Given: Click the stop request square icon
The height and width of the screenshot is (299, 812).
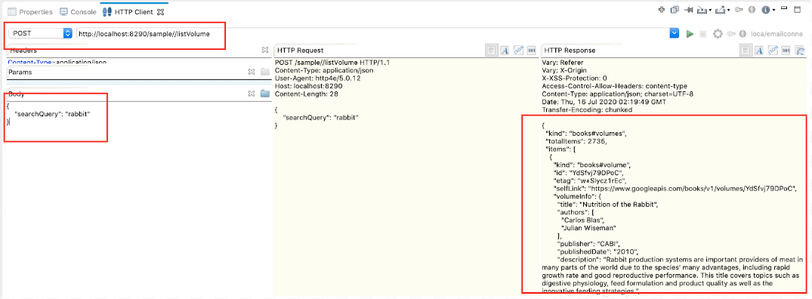Looking at the screenshot, I should pos(702,34).
